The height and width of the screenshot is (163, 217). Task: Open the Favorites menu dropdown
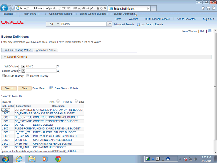(9, 14)
